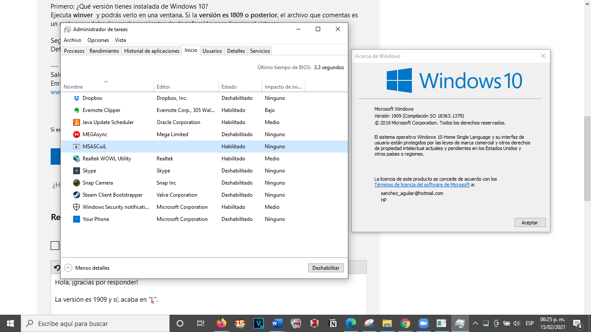Open the notification center icon
Image resolution: width=591 pixels, height=332 pixels.
(578, 323)
